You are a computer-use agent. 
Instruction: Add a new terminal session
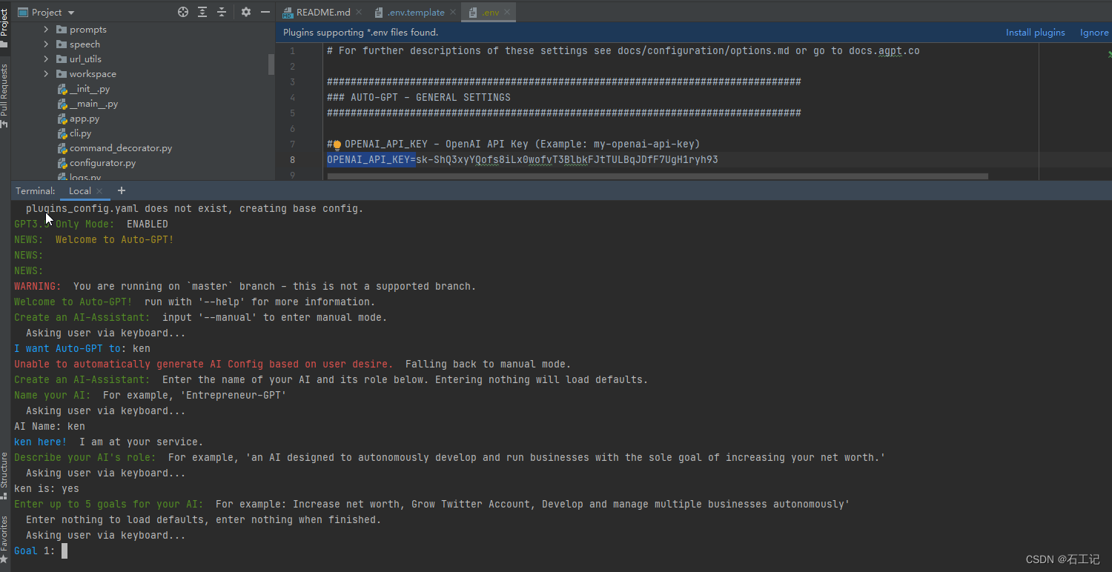(122, 191)
